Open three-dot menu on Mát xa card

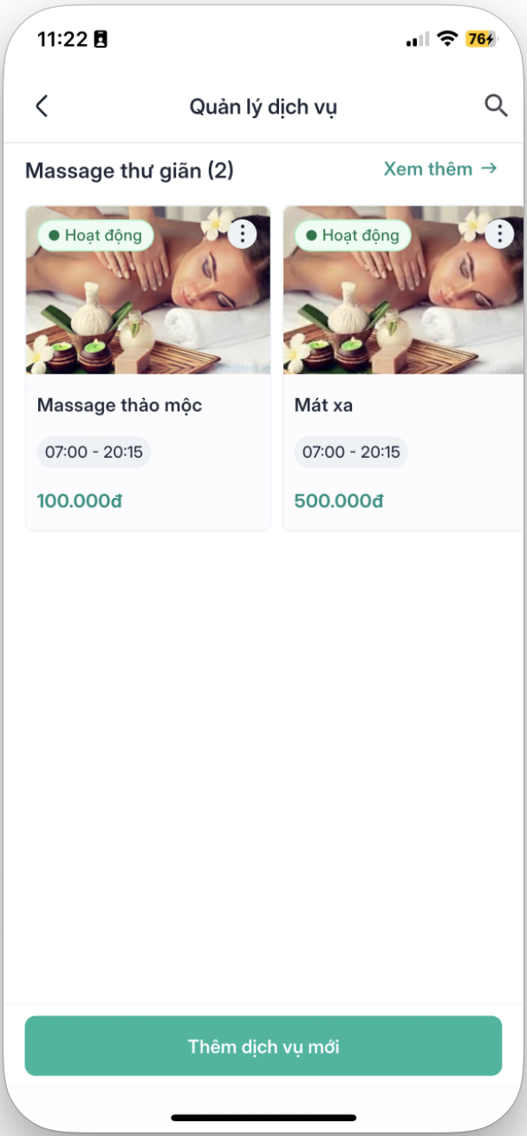coord(499,233)
